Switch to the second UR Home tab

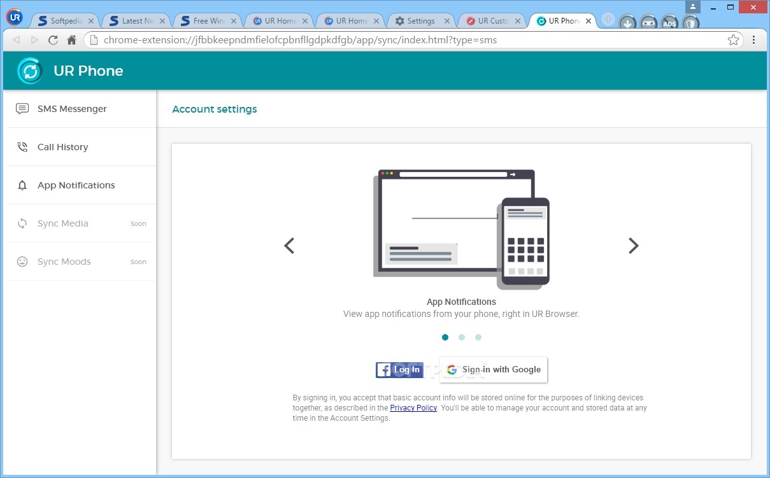point(351,21)
